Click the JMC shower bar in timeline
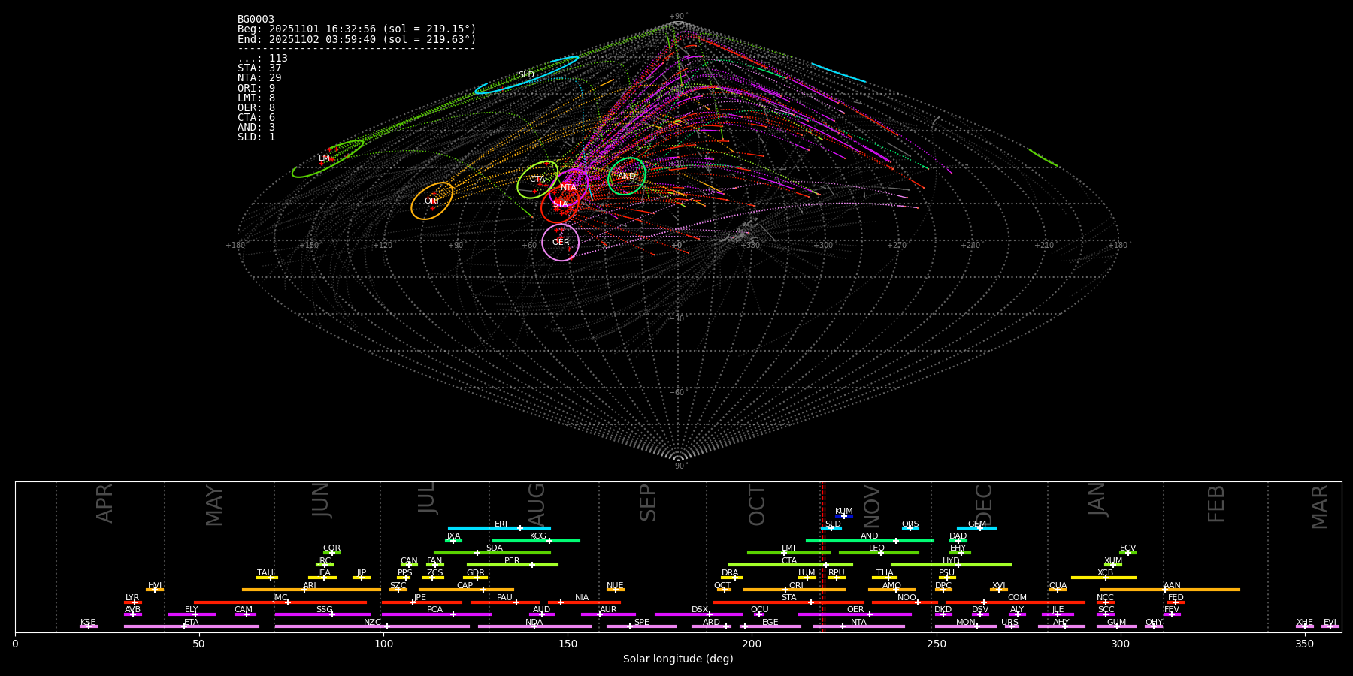Image resolution: width=1353 pixels, height=676 pixels. [x=280, y=602]
